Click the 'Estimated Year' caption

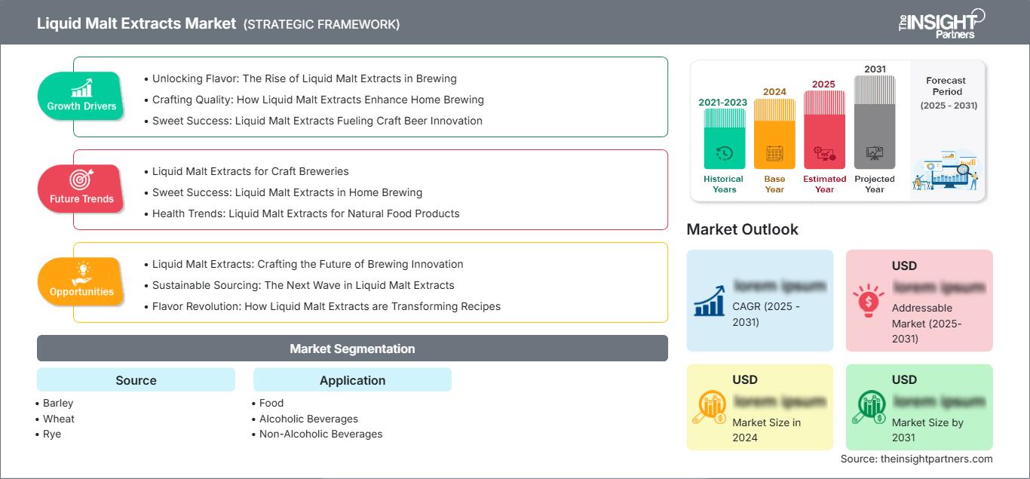824,184
